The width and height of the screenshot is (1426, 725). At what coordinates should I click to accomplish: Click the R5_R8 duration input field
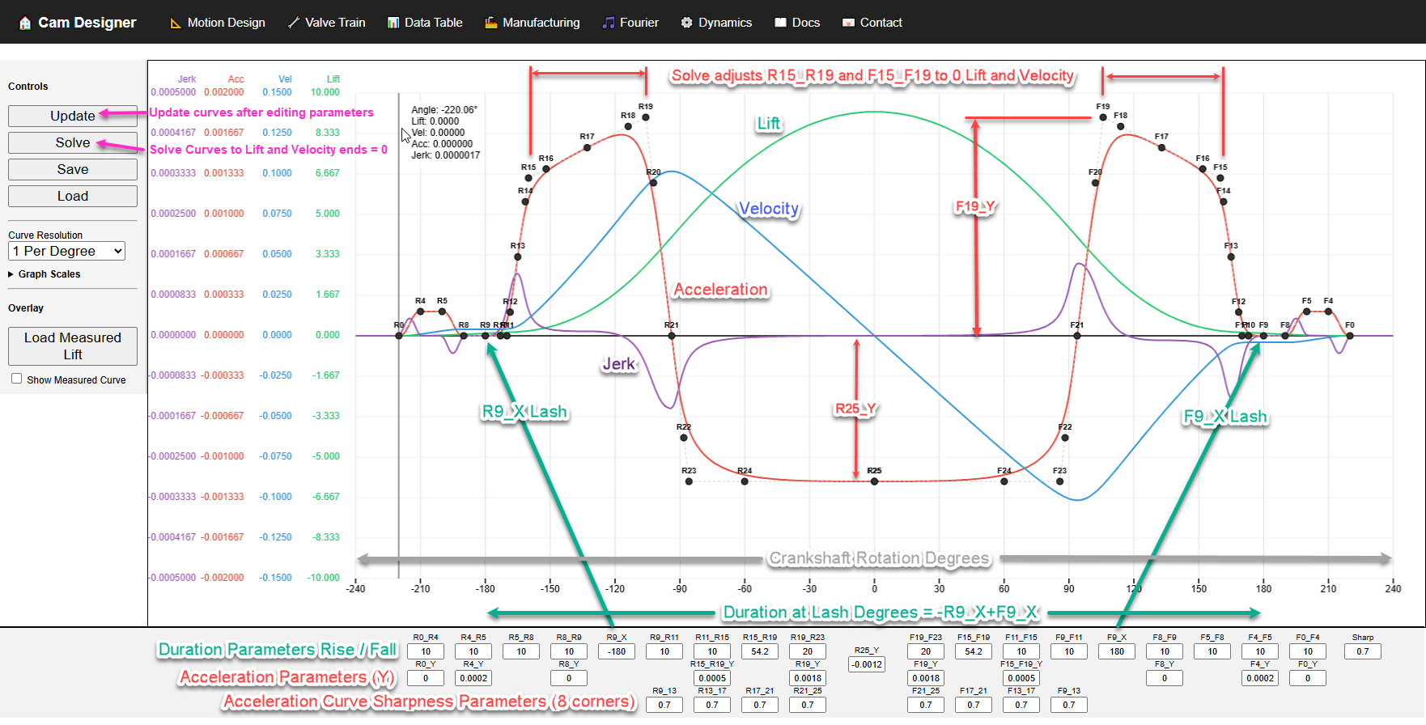(x=521, y=651)
